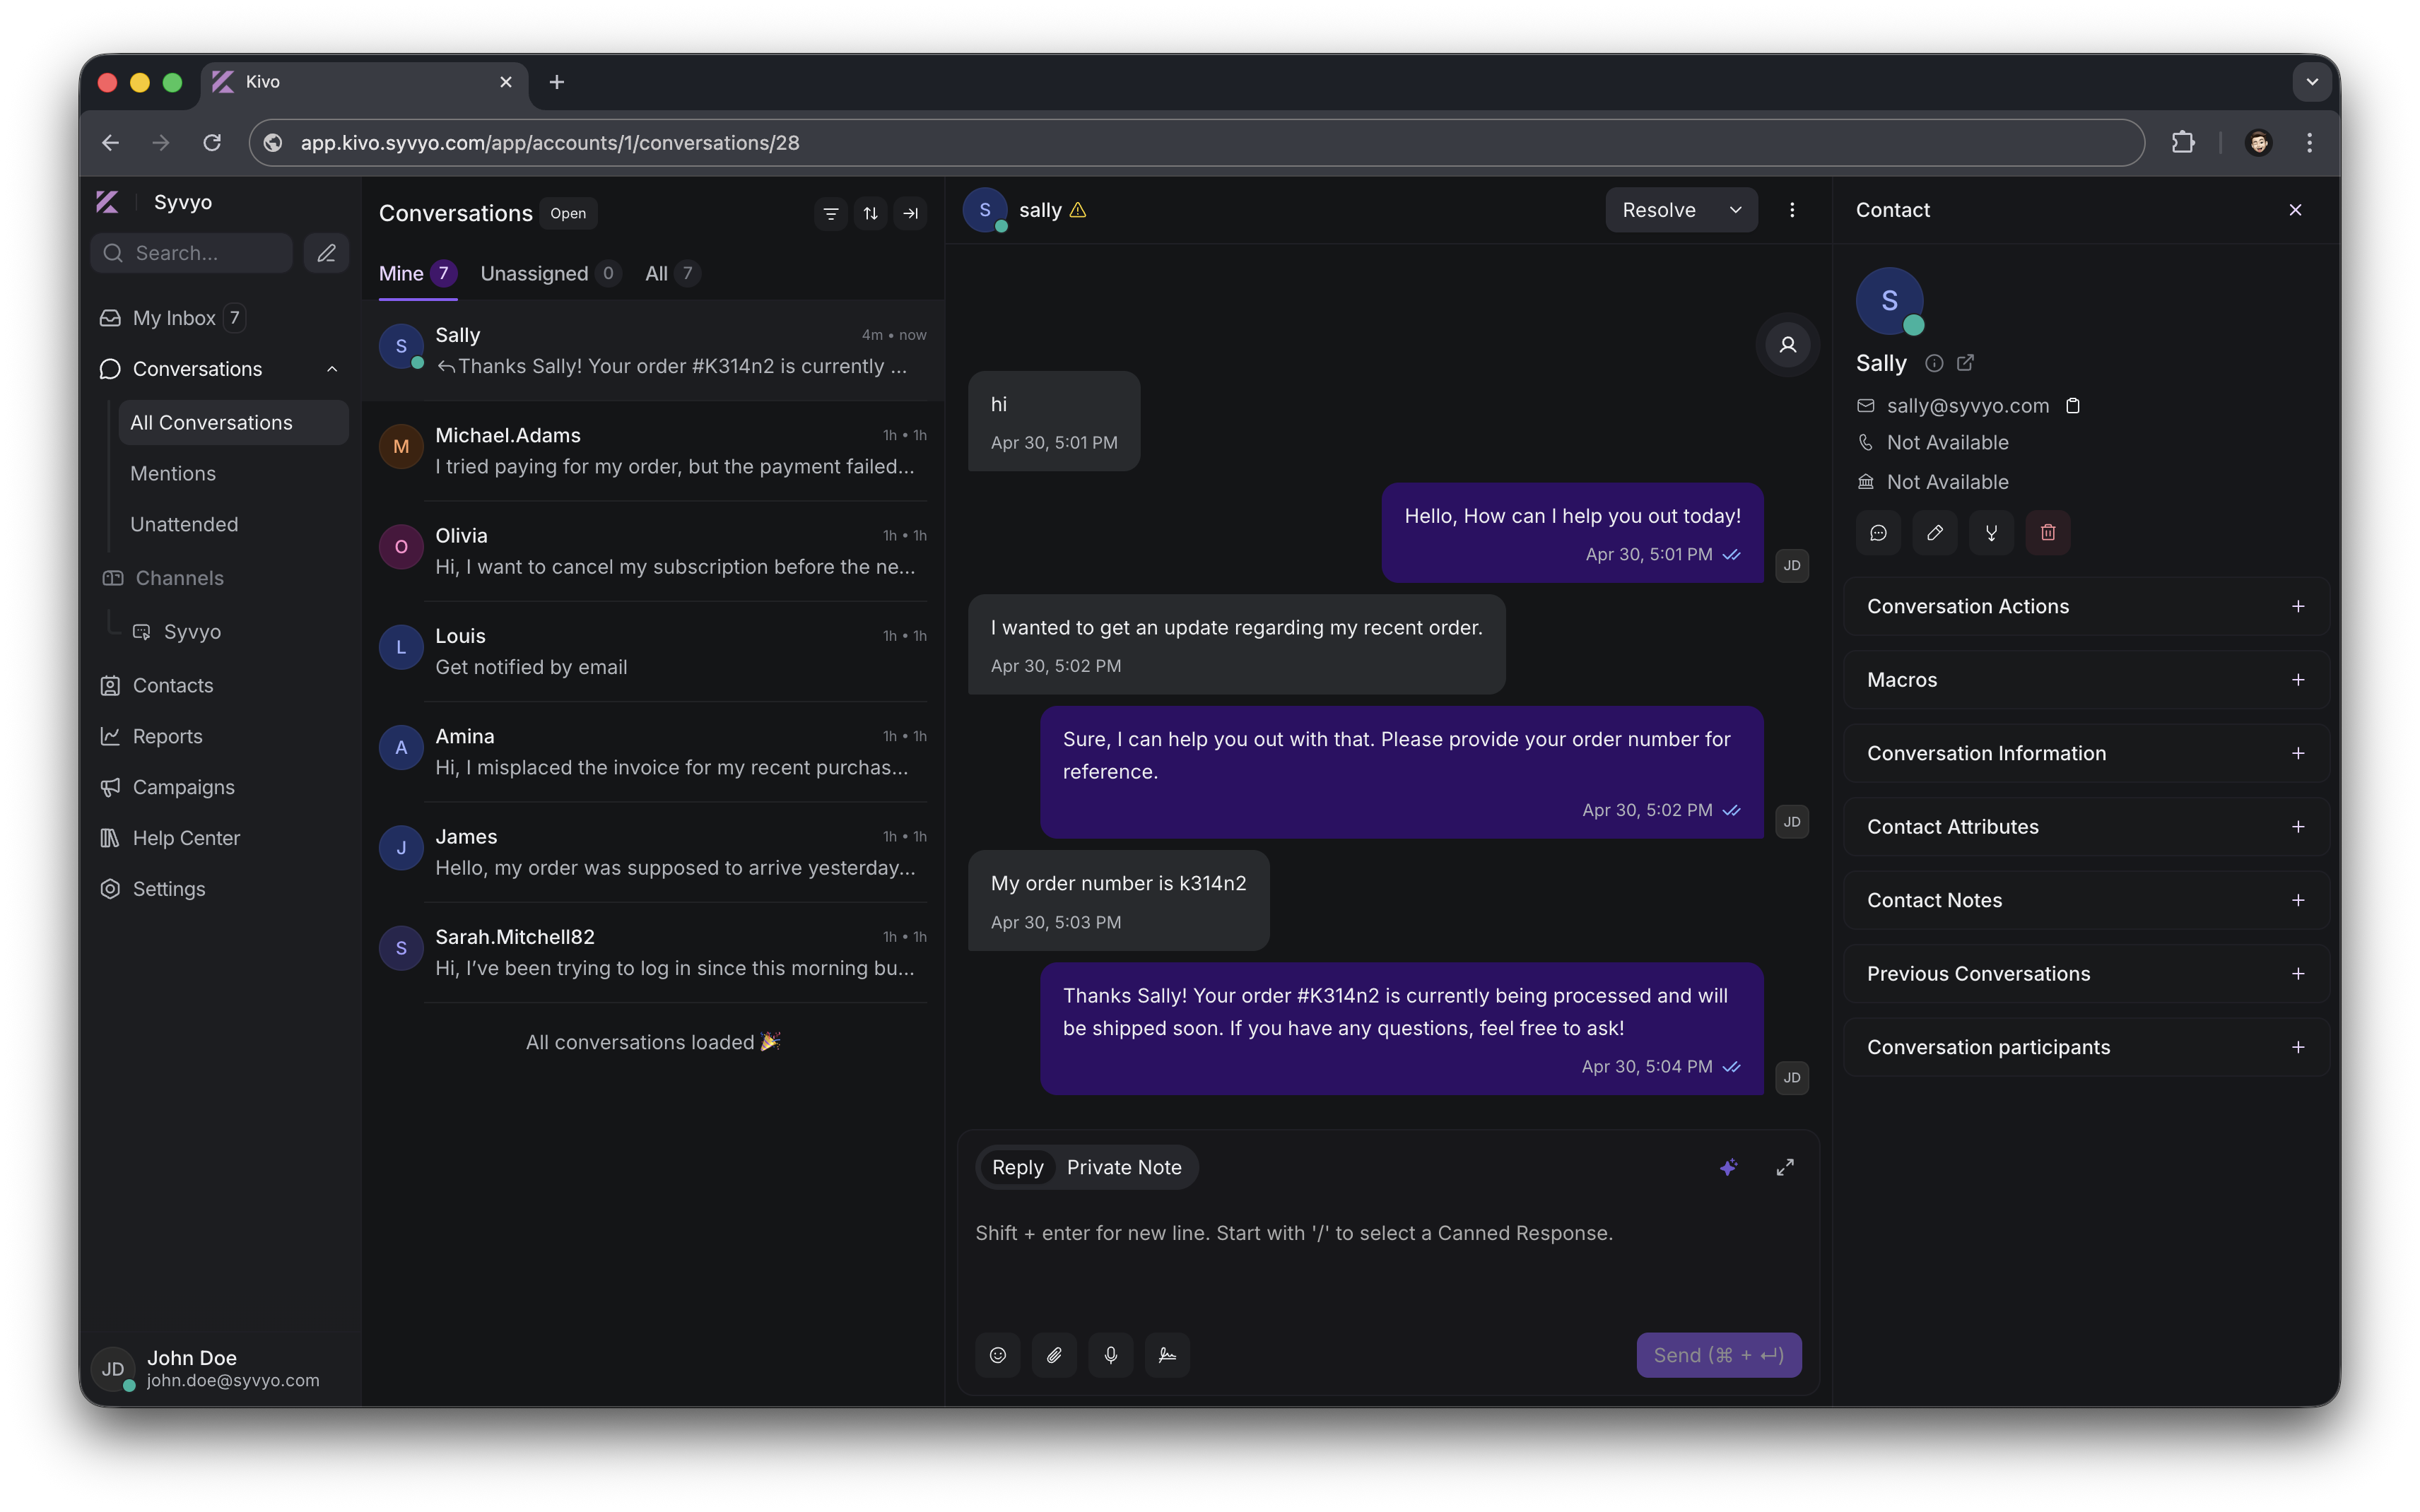Screen dimensions: 2420x1512
Task: Copy Sally's email address with the copy icon
Action: click(2072, 405)
